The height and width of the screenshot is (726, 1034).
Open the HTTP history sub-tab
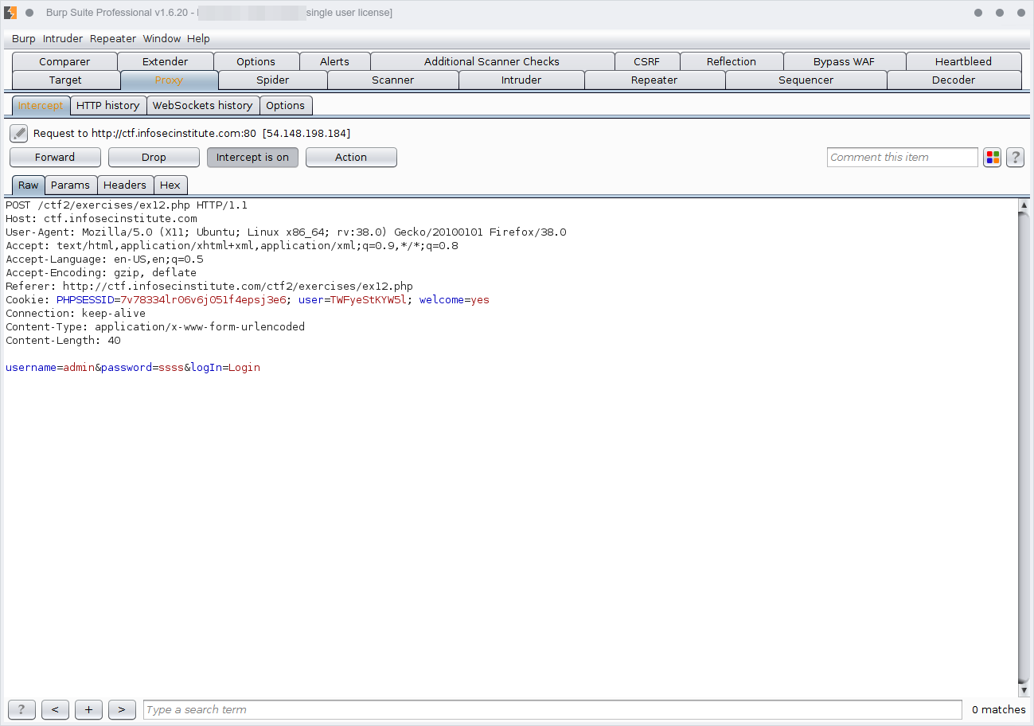pyautogui.click(x=107, y=105)
